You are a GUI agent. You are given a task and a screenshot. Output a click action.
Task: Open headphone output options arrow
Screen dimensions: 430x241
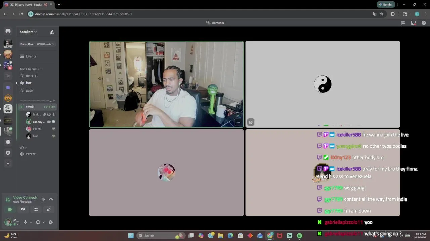43,222
